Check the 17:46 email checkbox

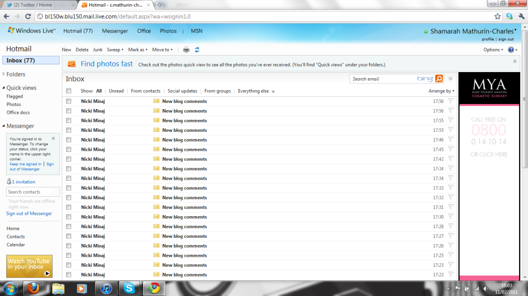click(x=69, y=140)
